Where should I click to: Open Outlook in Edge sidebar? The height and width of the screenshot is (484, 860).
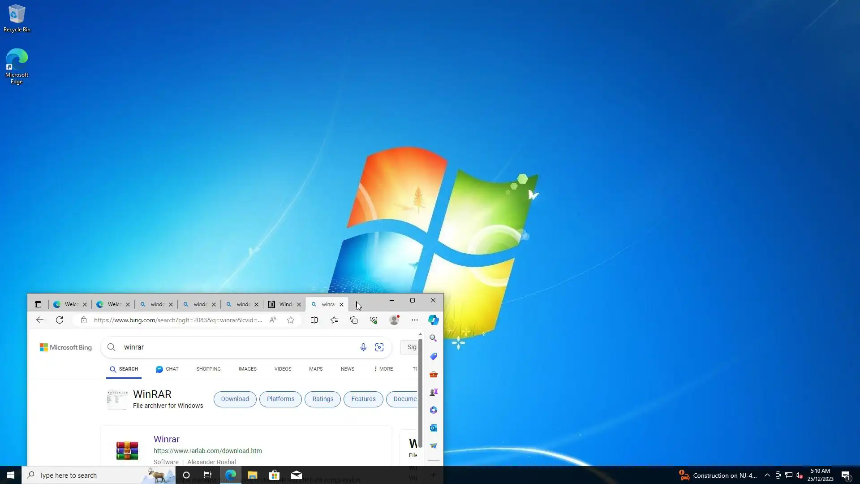pos(433,428)
